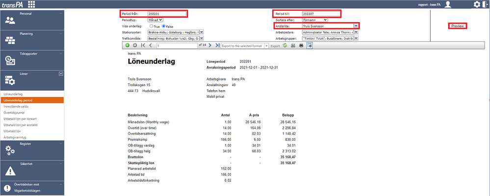
Task: Open Övertidsjournal in the Löner menu
Action: (14, 112)
